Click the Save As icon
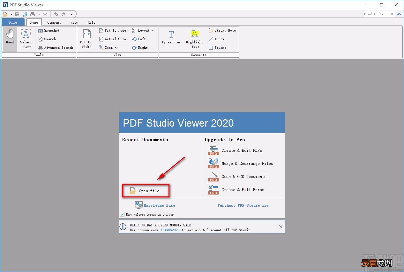The image size is (404, 272). 25,14
